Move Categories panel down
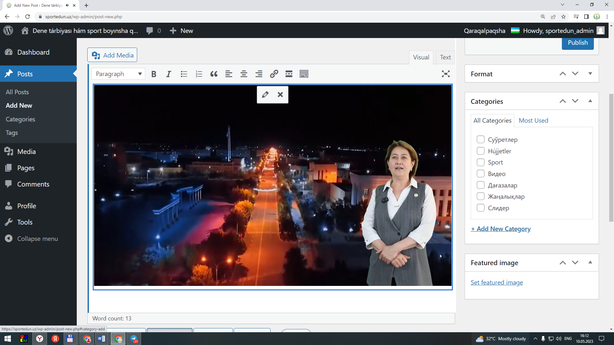This screenshot has width=614, height=345. point(575,101)
